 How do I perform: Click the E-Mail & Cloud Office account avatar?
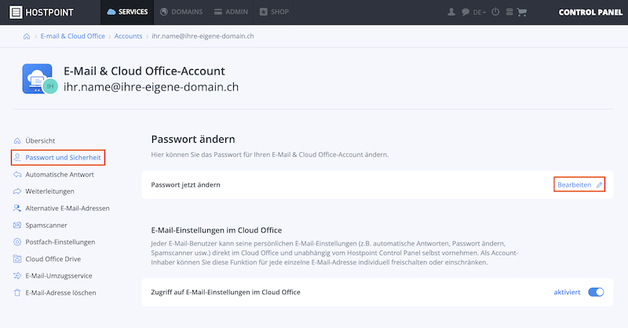pyautogui.click(x=40, y=79)
